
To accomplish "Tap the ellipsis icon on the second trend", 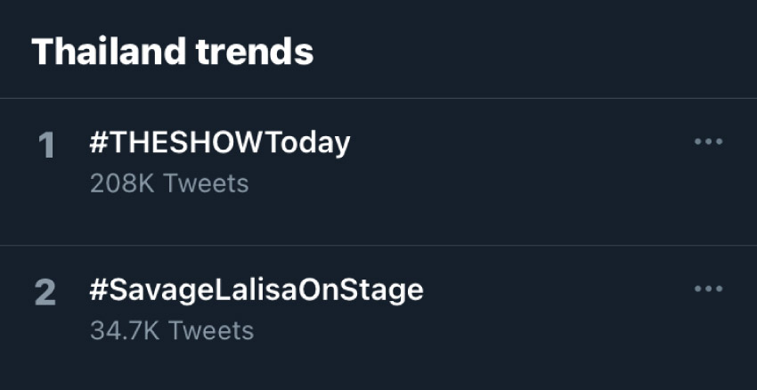I will pos(708,288).
